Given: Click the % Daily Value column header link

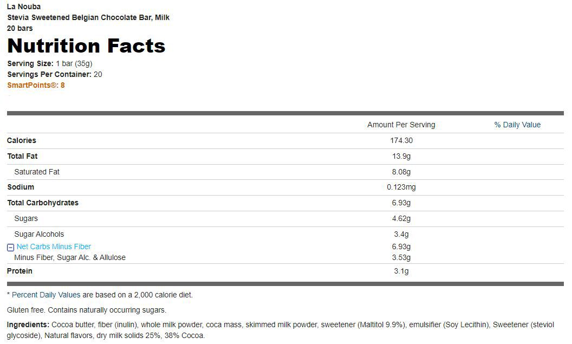Looking at the screenshot, I should 517,125.
